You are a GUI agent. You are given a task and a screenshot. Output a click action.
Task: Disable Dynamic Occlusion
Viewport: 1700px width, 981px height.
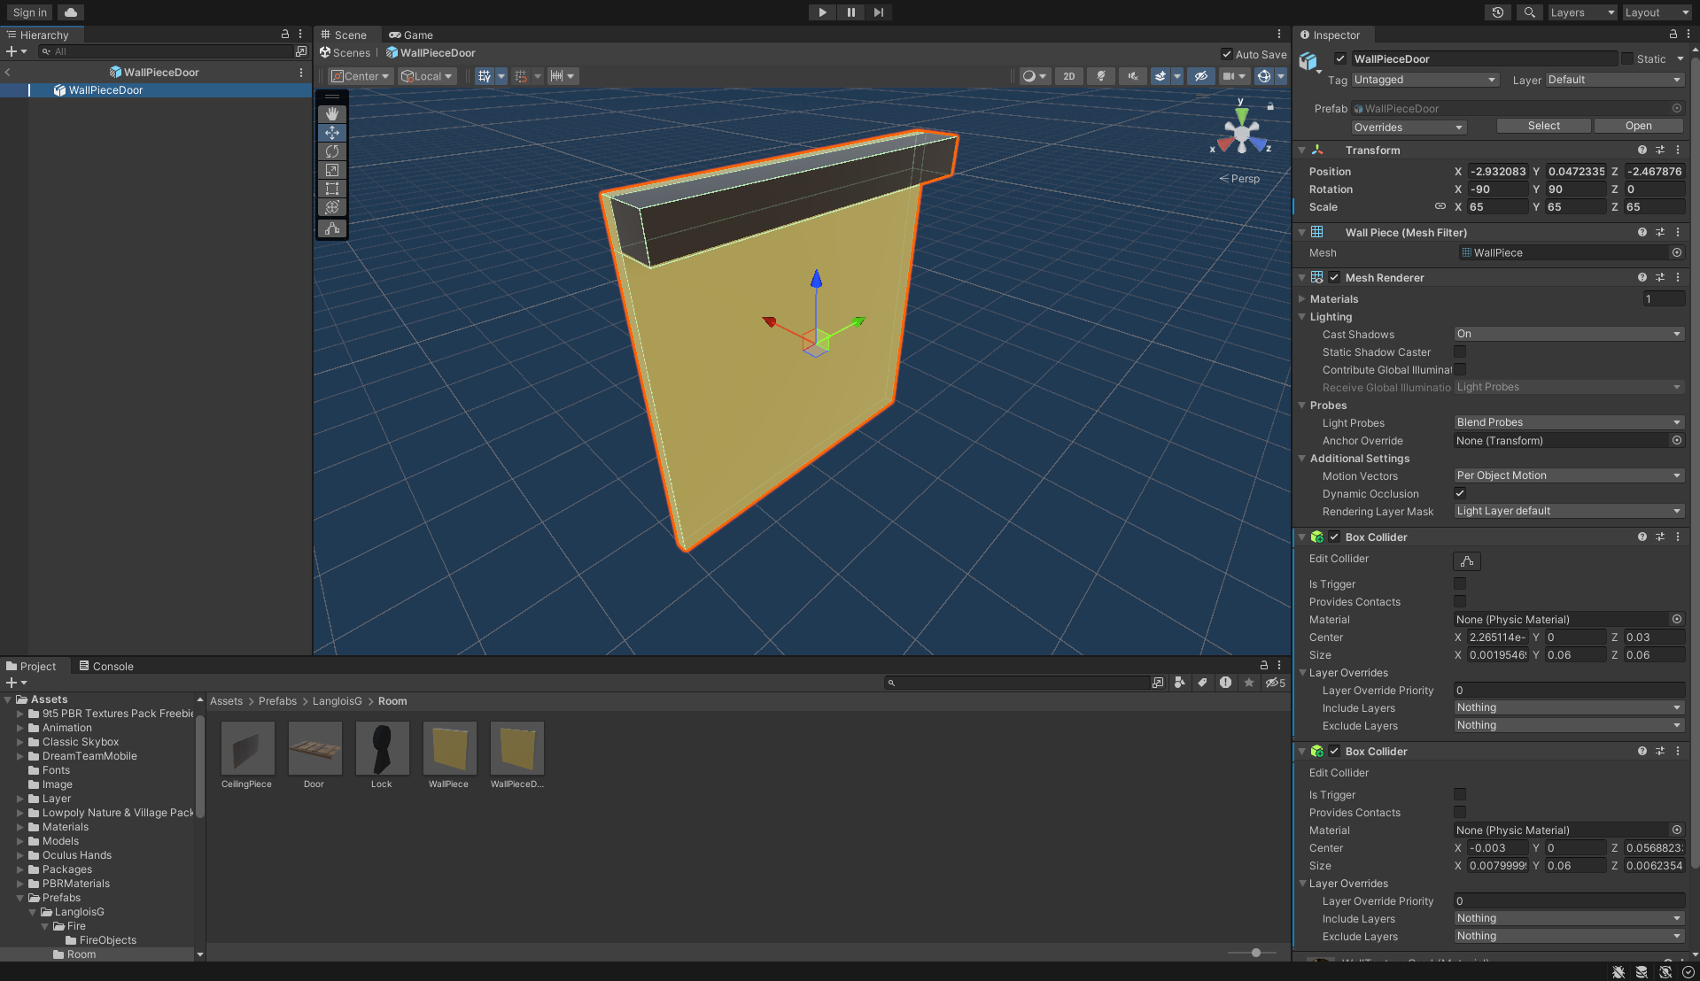coord(1459,493)
